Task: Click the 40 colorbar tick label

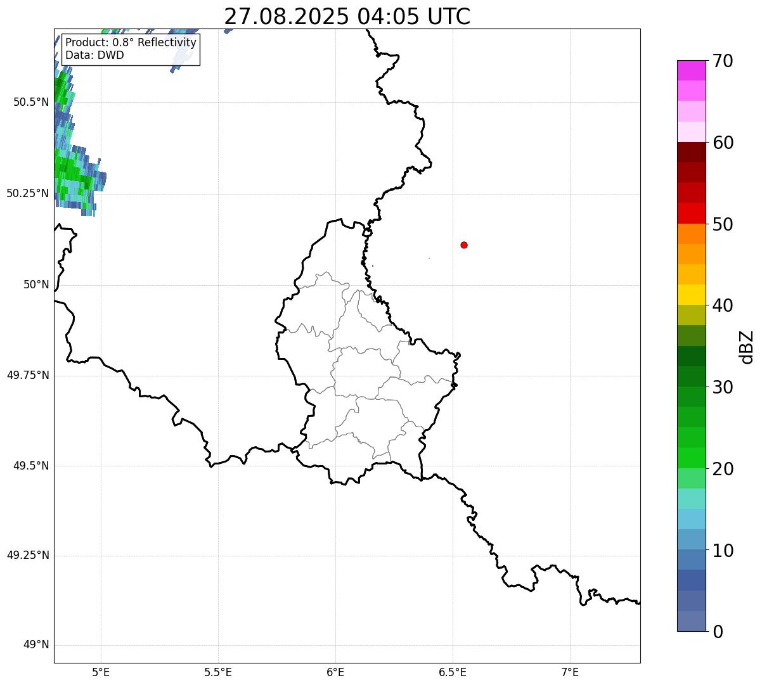Action: click(x=723, y=305)
